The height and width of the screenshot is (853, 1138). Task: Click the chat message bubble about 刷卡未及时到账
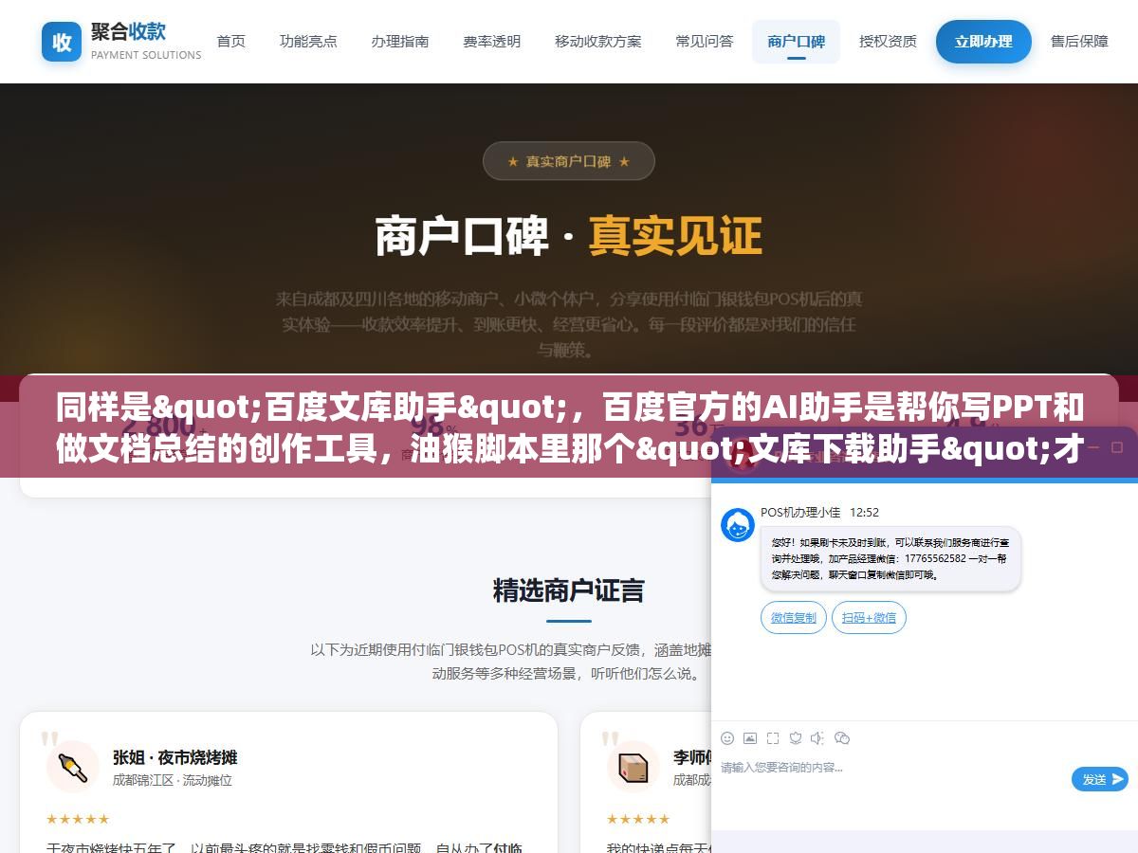point(890,559)
